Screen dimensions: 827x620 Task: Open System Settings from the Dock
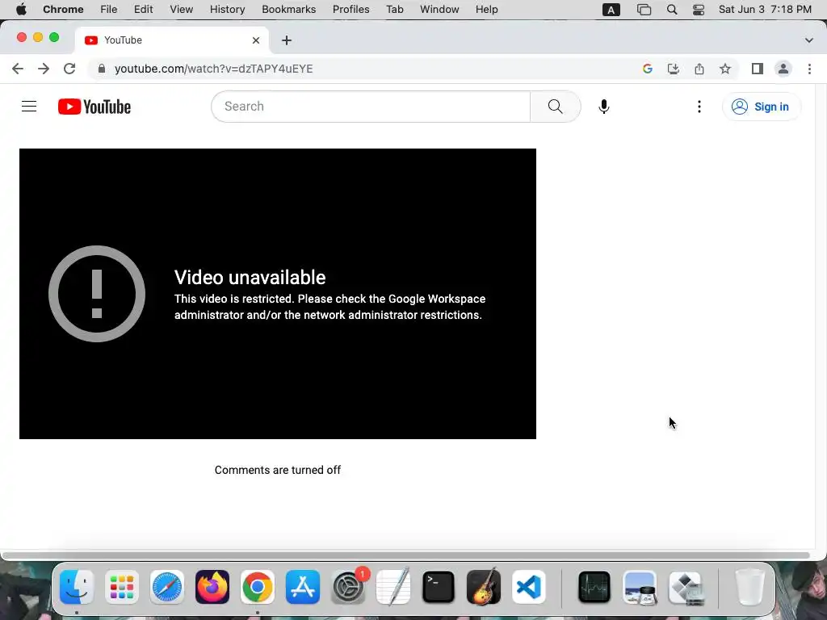[x=348, y=587]
